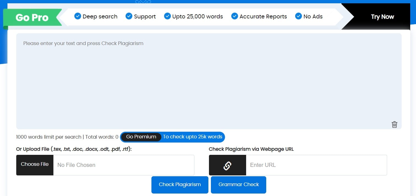Click into the Enter URL field

click(316, 165)
